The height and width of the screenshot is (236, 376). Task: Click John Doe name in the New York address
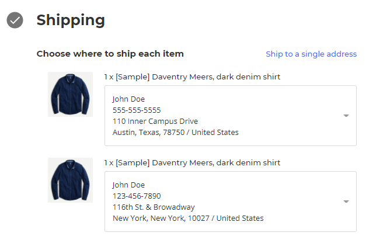pyautogui.click(x=128, y=185)
